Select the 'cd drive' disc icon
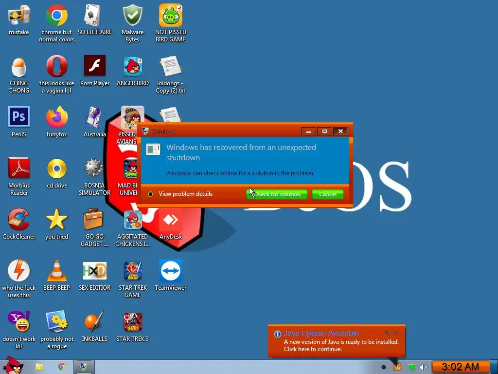The image size is (498, 374). click(x=57, y=168)
